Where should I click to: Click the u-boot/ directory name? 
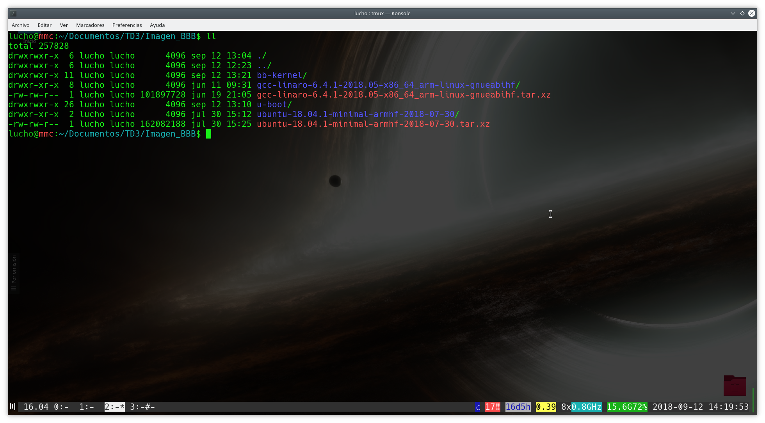tap(274, 105)
